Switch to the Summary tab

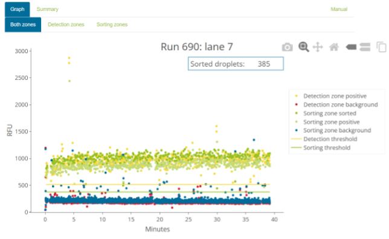[x=47, y=9]
